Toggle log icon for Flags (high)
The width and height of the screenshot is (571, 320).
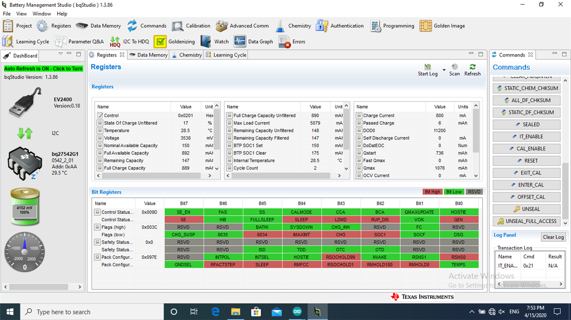coord(97,227)
